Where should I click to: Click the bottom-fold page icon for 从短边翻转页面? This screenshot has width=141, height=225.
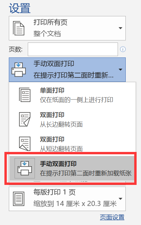tap(25, 144)
